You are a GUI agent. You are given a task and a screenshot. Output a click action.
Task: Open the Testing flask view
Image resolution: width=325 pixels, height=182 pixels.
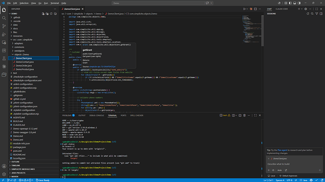4,59
